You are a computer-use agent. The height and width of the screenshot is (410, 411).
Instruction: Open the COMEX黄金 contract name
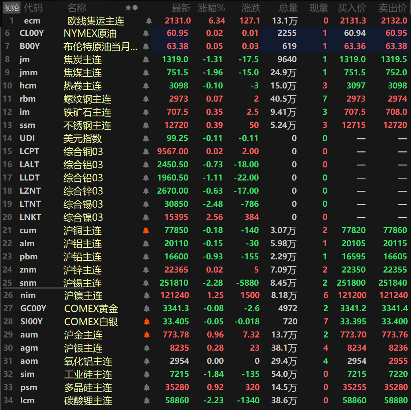click(x=91, y=309)
